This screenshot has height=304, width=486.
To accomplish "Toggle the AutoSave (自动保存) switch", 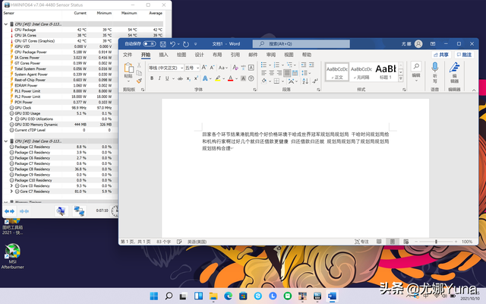I will (150, 44).
